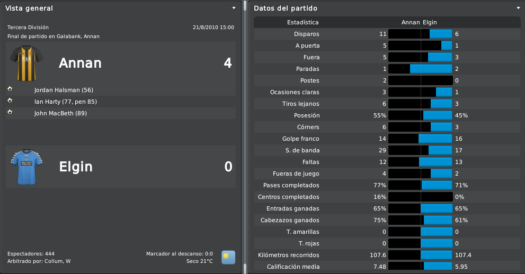525x274 pixels.
Task: Click the football icon beside John MacBeth
Action: (10, 112)
